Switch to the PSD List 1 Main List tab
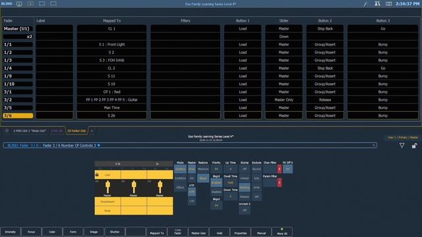Screen dimensions: 422x237 tap(30, 131)
